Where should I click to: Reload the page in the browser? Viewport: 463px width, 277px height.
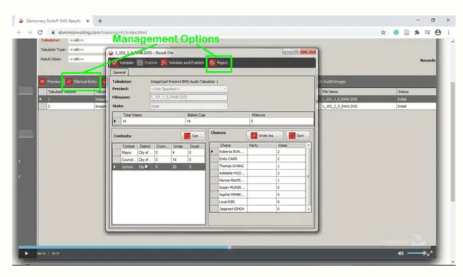(x=40, y=32)
